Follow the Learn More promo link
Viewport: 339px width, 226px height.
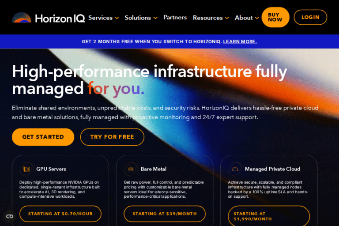[240, 41]
